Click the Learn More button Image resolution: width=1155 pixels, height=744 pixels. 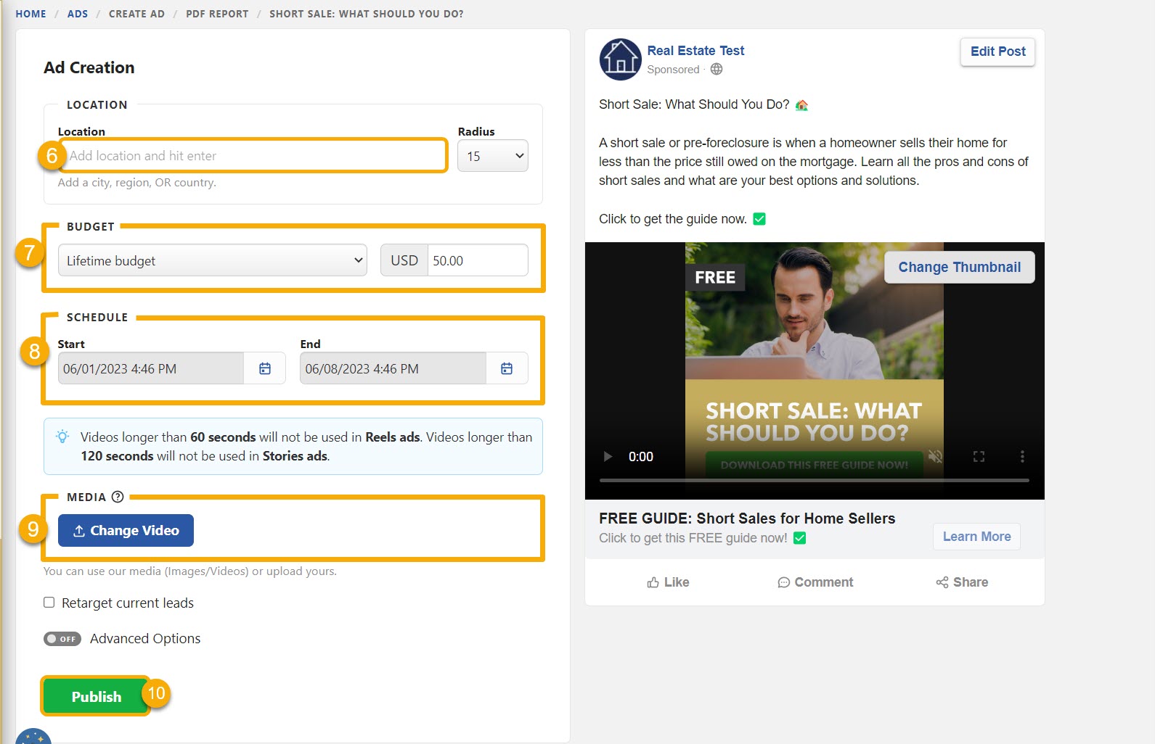point(976,537)
